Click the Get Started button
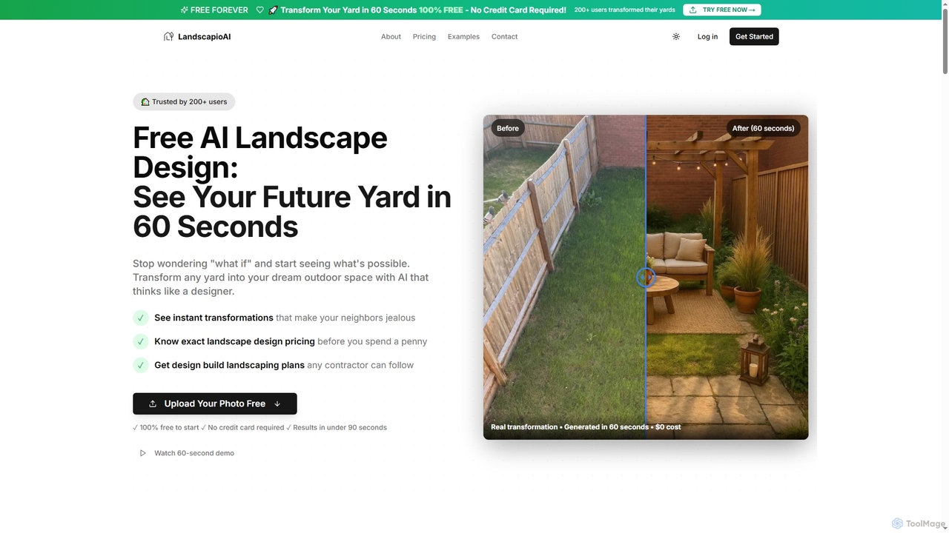Viewport: 949px width, 533px height. point(754,36)
